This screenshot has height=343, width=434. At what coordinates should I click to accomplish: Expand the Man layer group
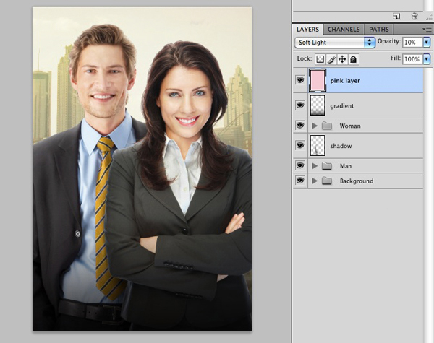315,166
